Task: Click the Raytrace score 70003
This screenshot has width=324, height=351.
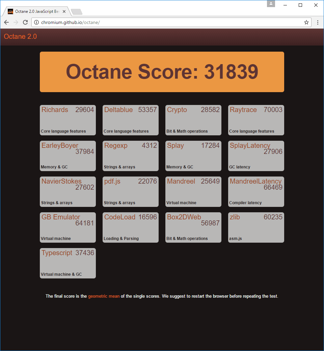Action: (273, 110)
